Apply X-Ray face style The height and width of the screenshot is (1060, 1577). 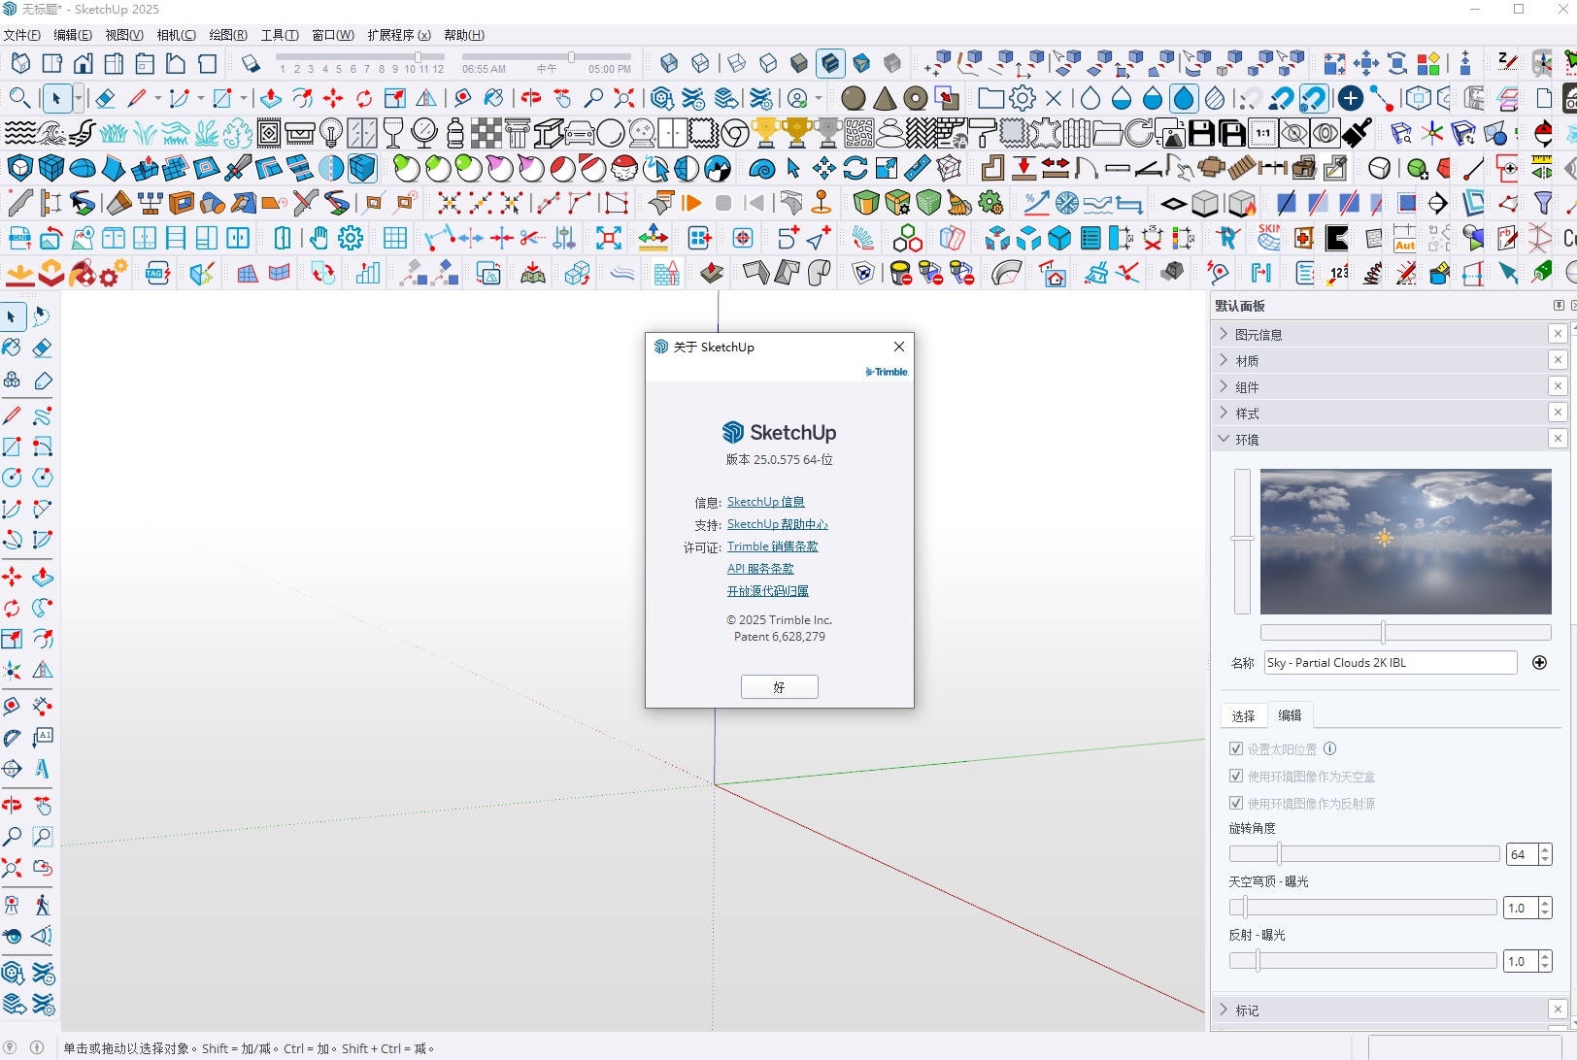click(669, 64)
